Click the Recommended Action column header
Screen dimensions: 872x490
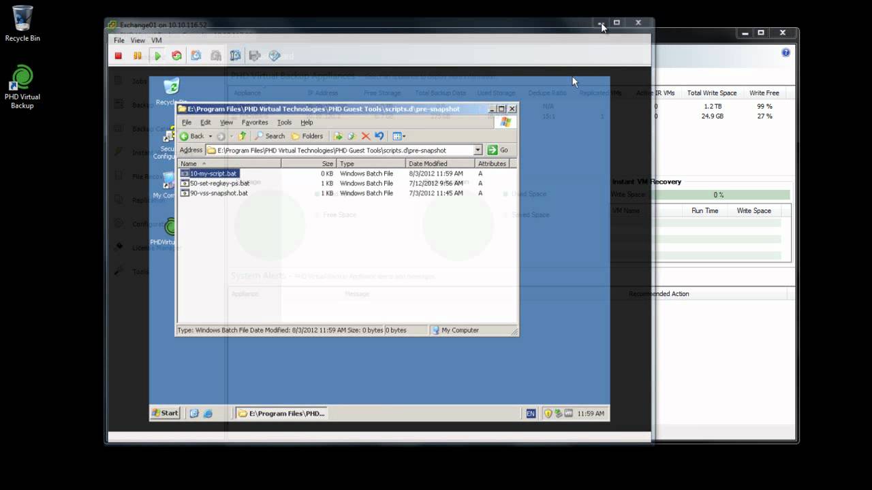pos(659,294)
